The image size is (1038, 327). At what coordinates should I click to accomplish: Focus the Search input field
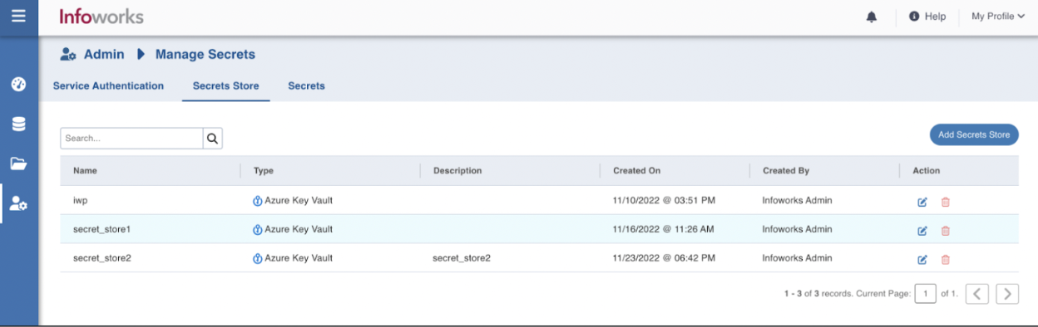[x=131, y=139]
